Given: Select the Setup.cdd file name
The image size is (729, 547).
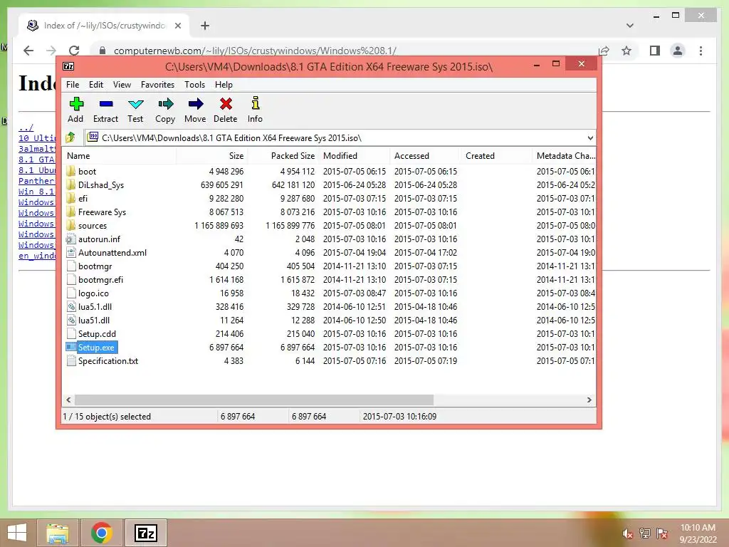Looking at the screenshot, I should [x=97, y=333].
